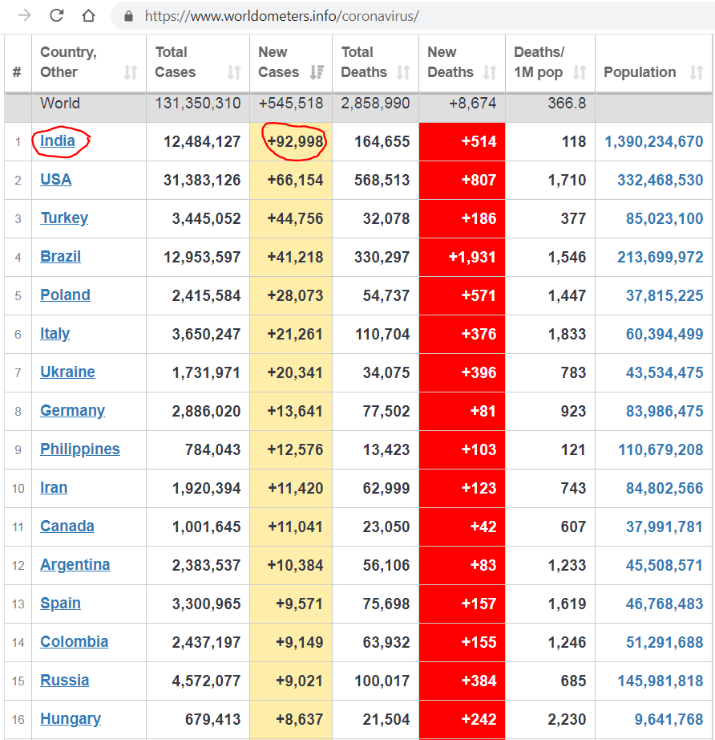Open the USA country link
The width and height of the screenshot is (715, 740).
[55, 179]
